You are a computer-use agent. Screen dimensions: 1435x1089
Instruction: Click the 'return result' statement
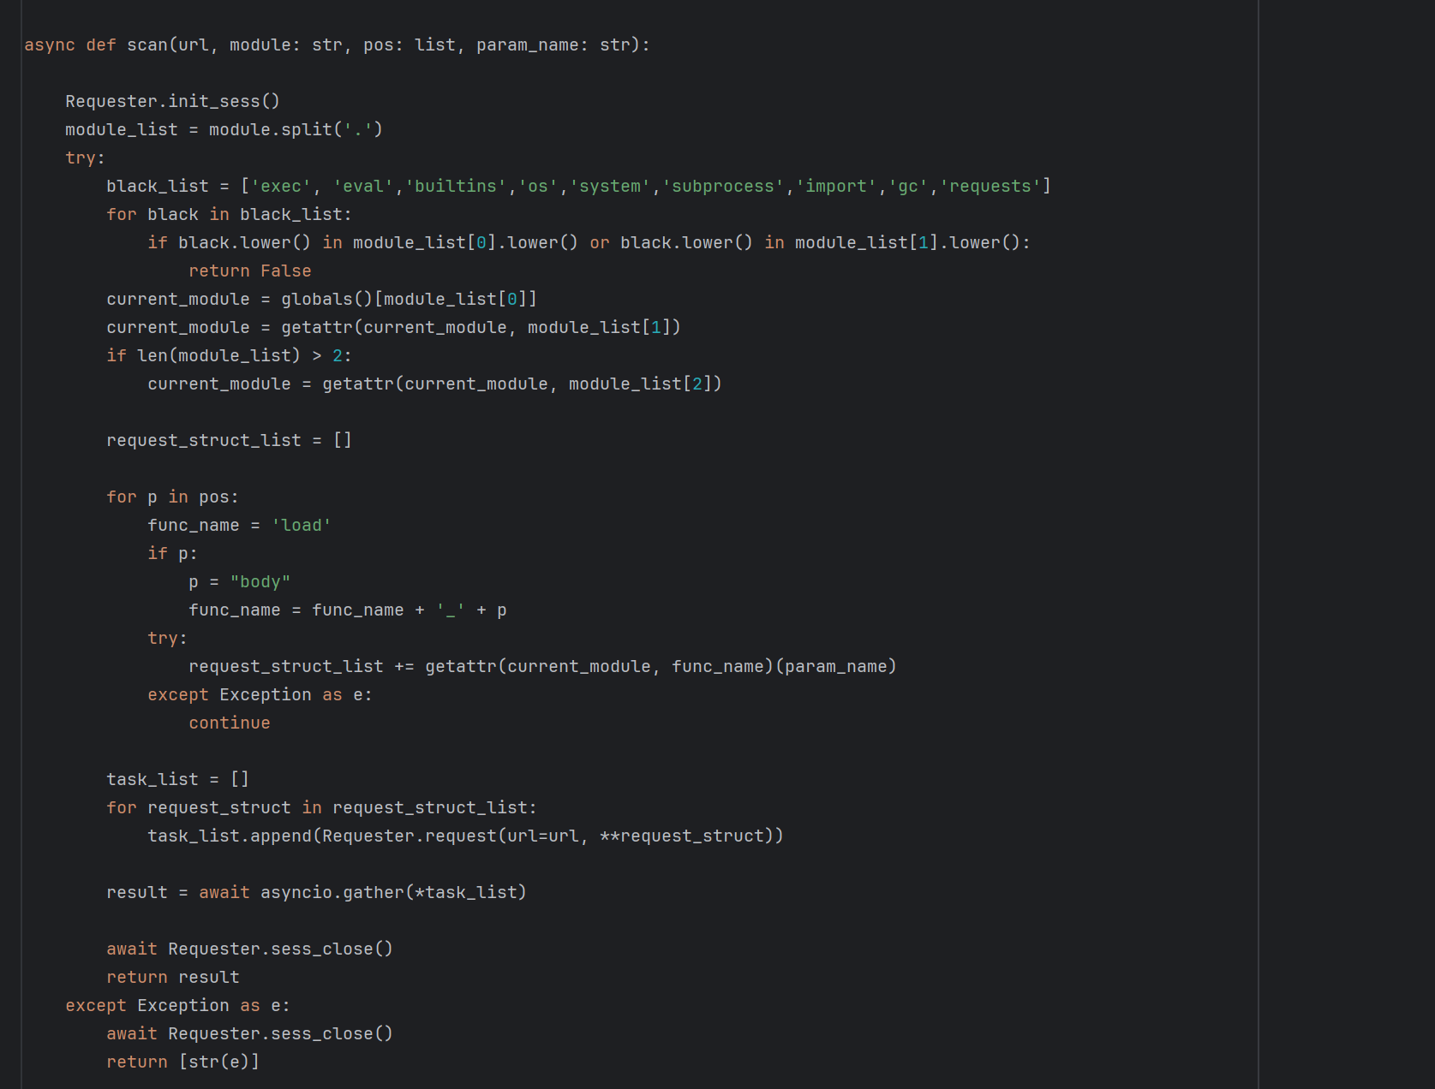point(172,977)
